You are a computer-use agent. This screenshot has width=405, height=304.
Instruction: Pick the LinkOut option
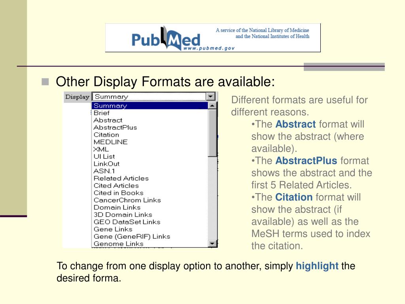(x=150, y=163)
